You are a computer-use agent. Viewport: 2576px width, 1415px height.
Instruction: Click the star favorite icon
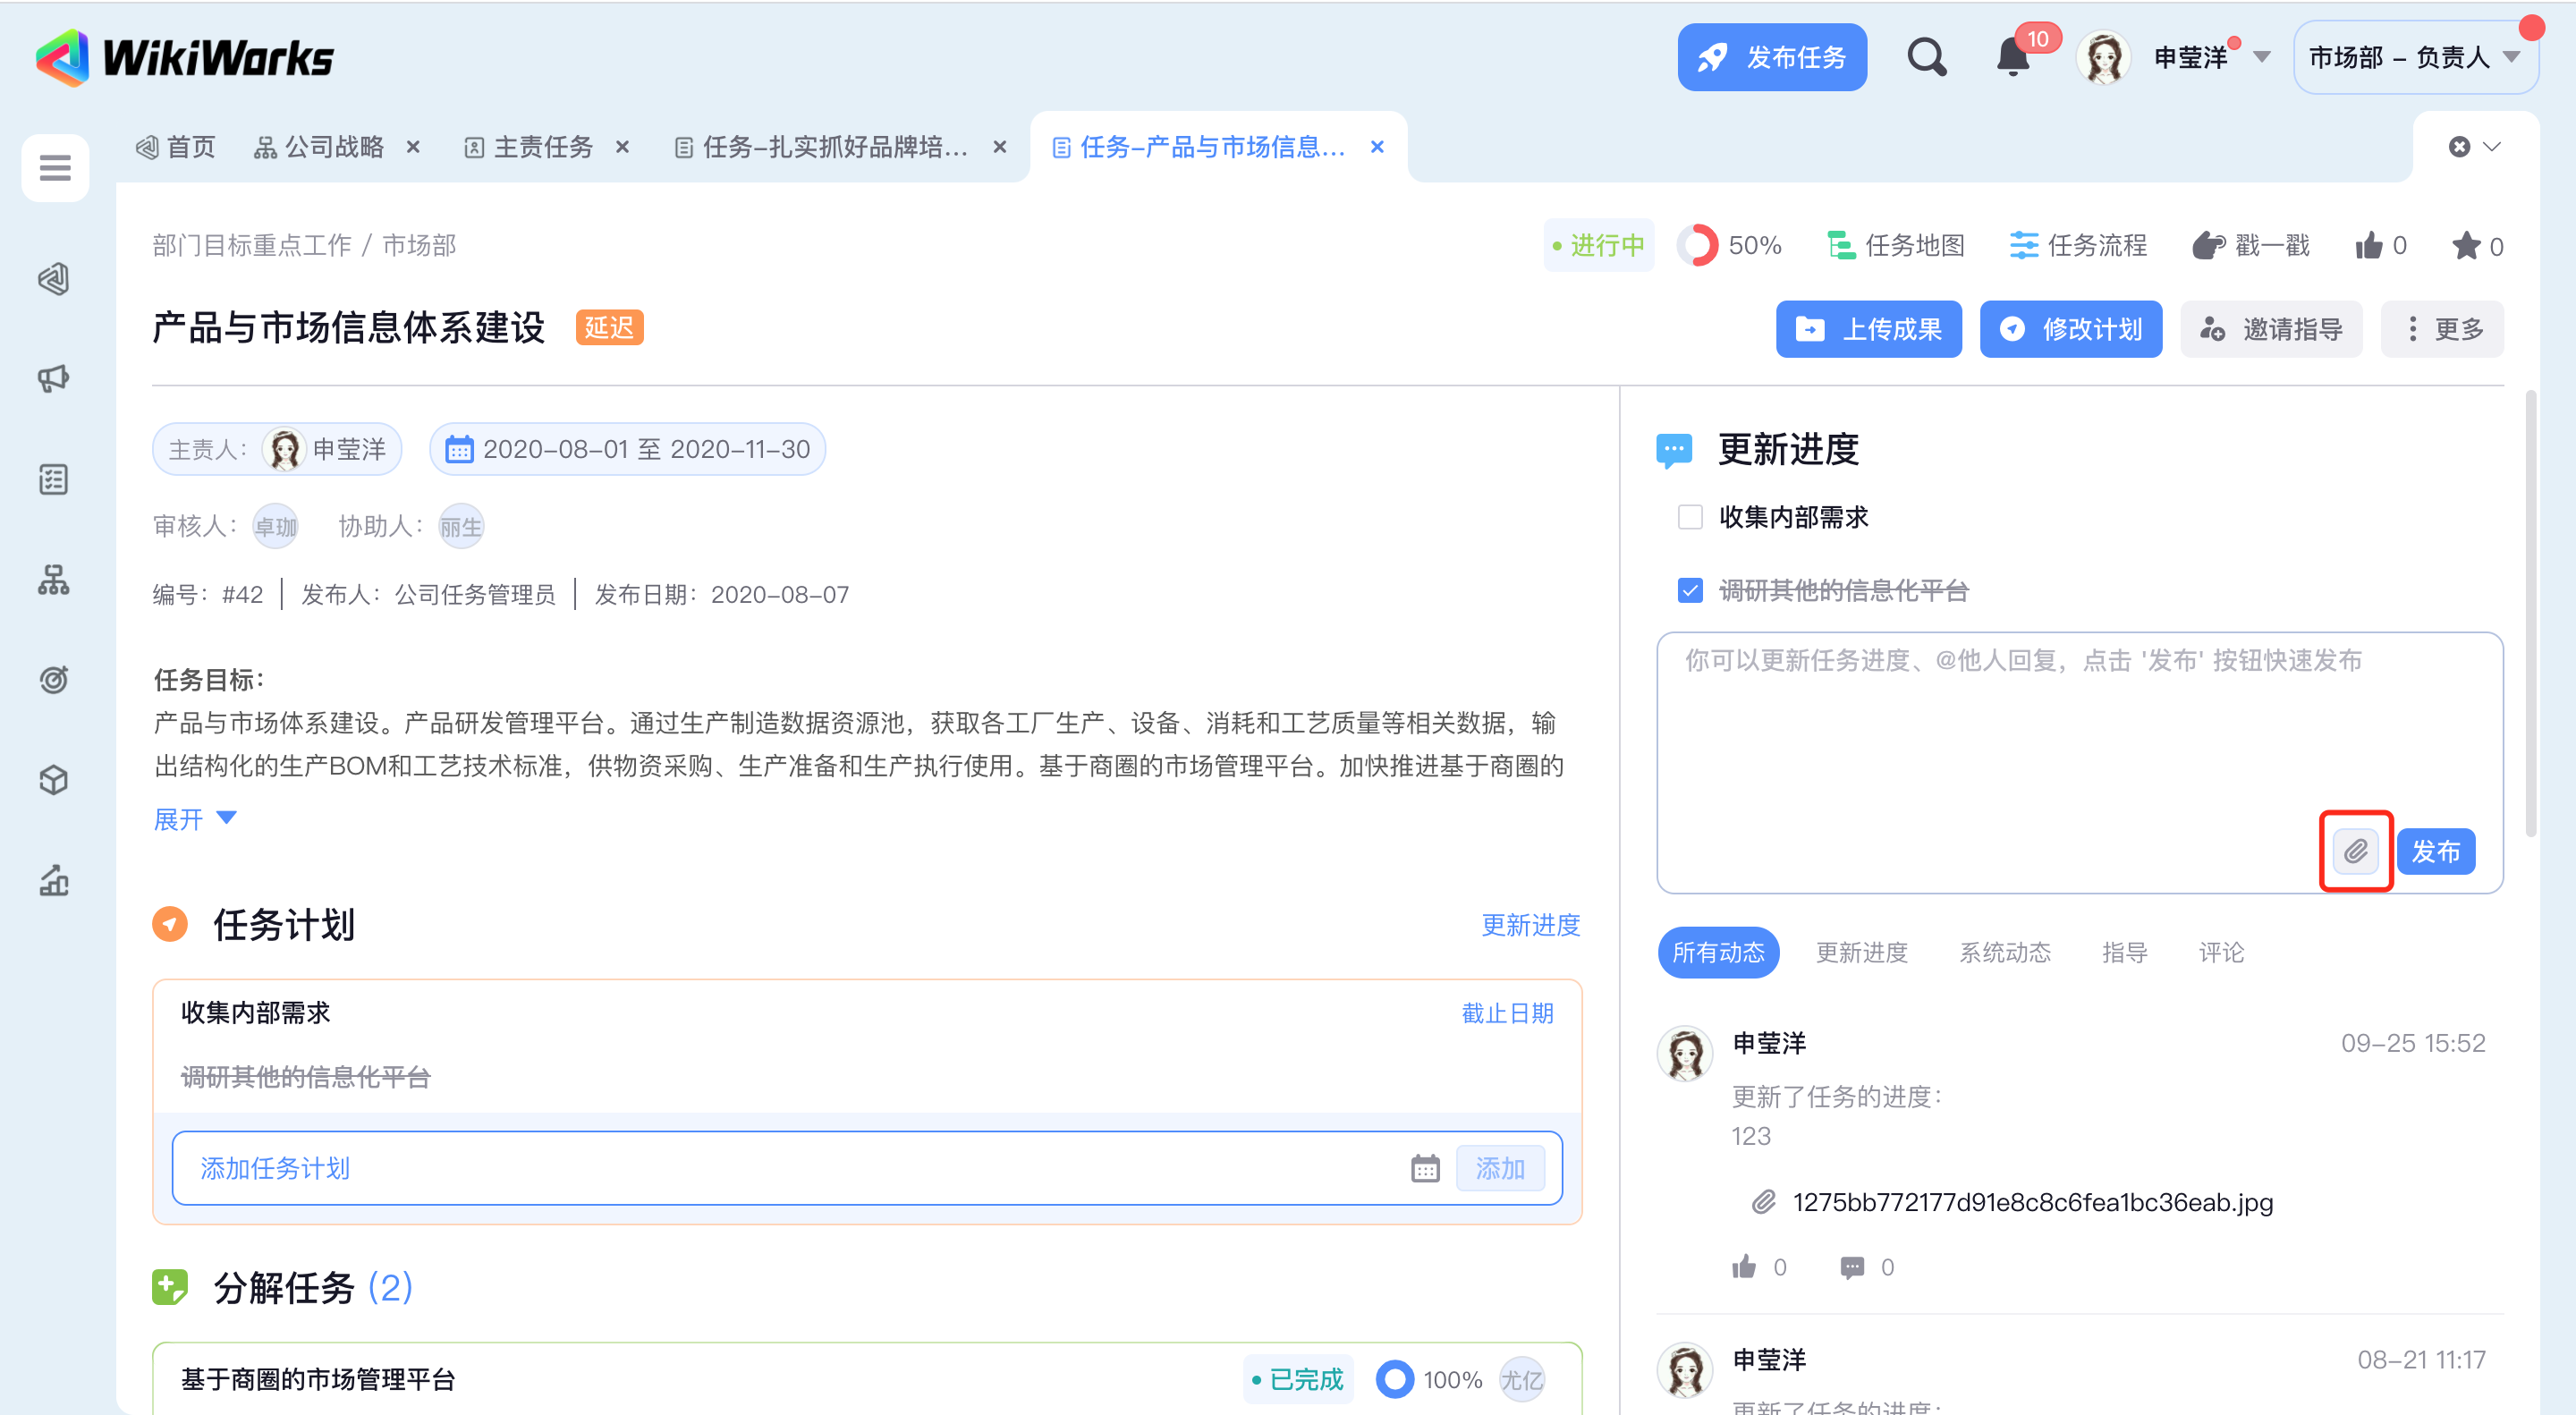point(2466,246)
